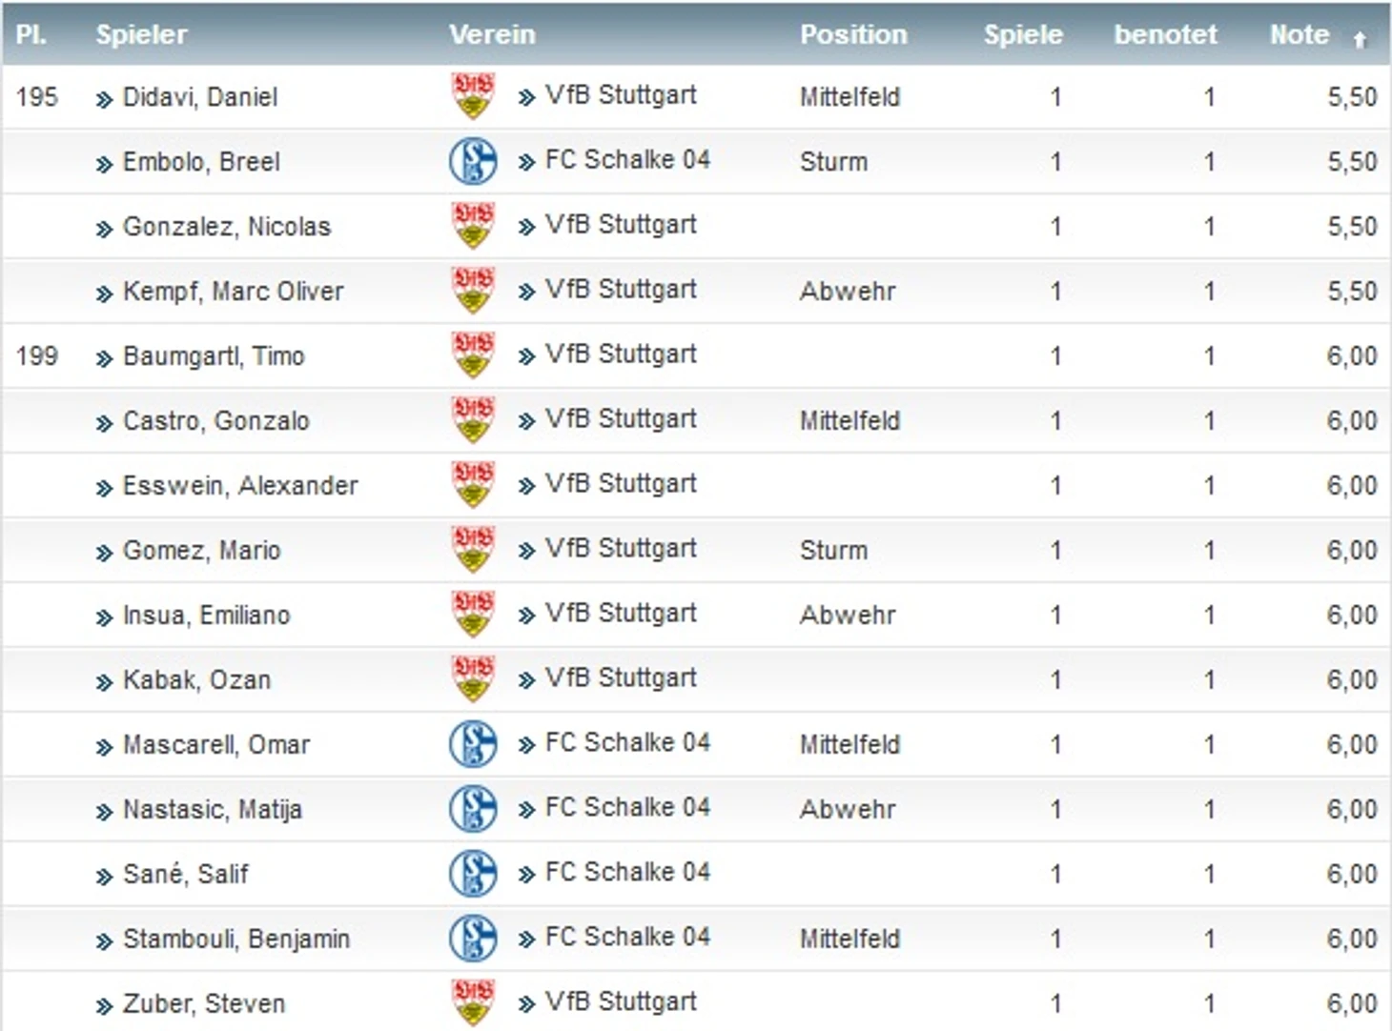Screen dimensions: 1392x1031
Task: Sort table by Verein column header
Action: tap(492, 34)
